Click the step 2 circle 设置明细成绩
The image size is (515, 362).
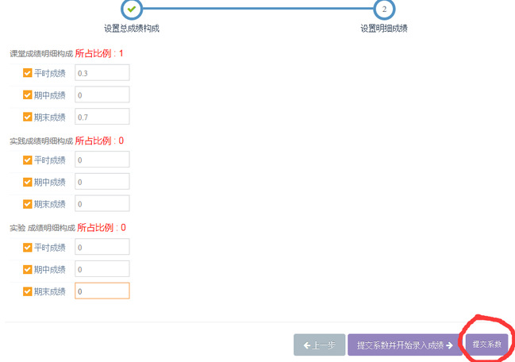383,9
